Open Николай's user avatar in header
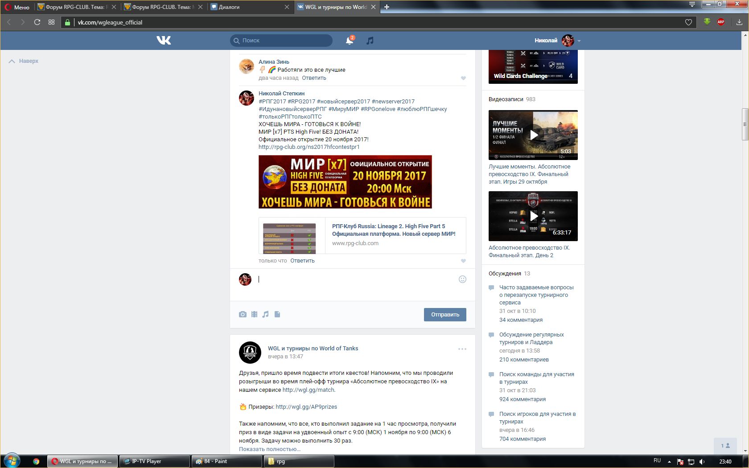Image resolution: width=749 pixels, height=468 pixels. pyautogui.click(x=568, y=41)
